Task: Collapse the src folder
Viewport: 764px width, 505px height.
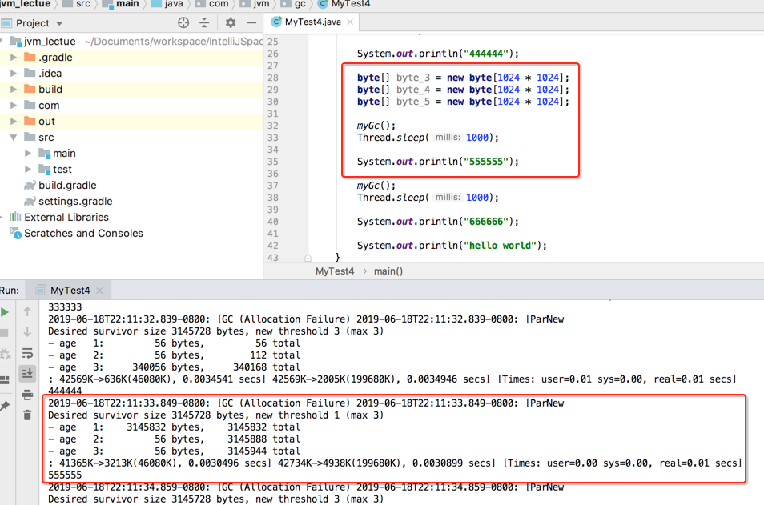Action: [14, 138]
